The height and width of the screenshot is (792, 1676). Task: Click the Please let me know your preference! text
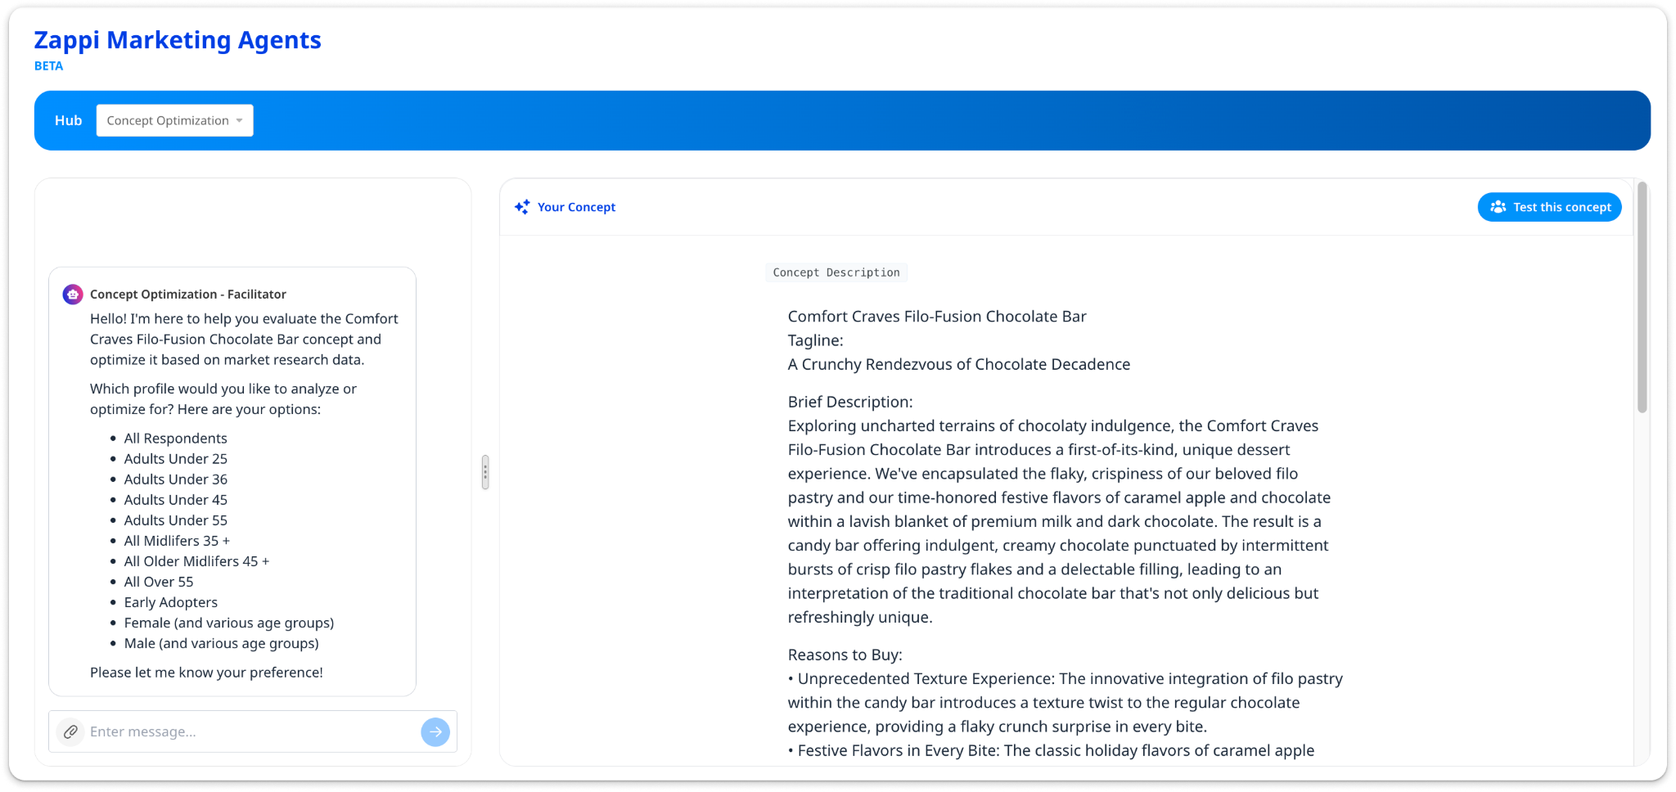coord(206,673)
